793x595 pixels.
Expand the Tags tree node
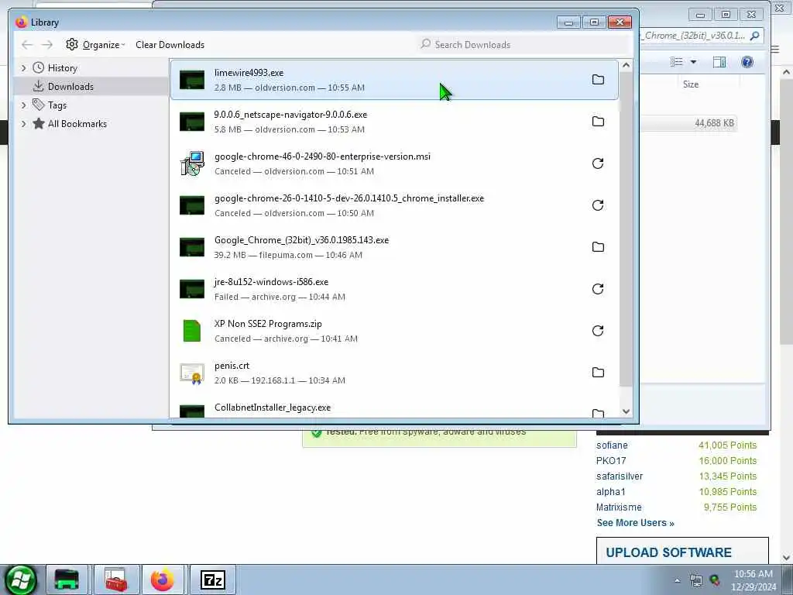pos(23,105)
